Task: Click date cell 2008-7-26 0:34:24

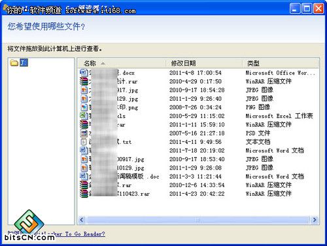Action: coord(196,107)
